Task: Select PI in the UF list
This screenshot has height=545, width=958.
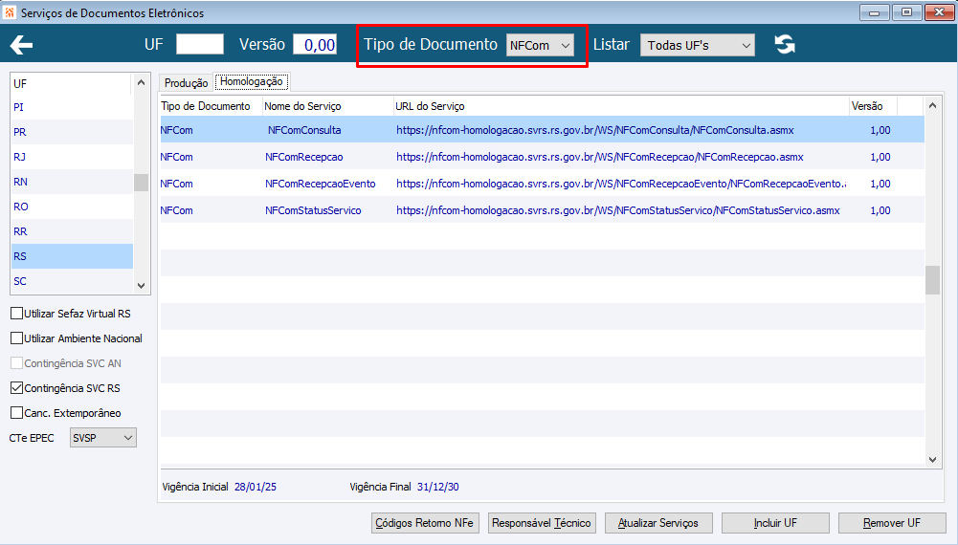Action: 72,107
